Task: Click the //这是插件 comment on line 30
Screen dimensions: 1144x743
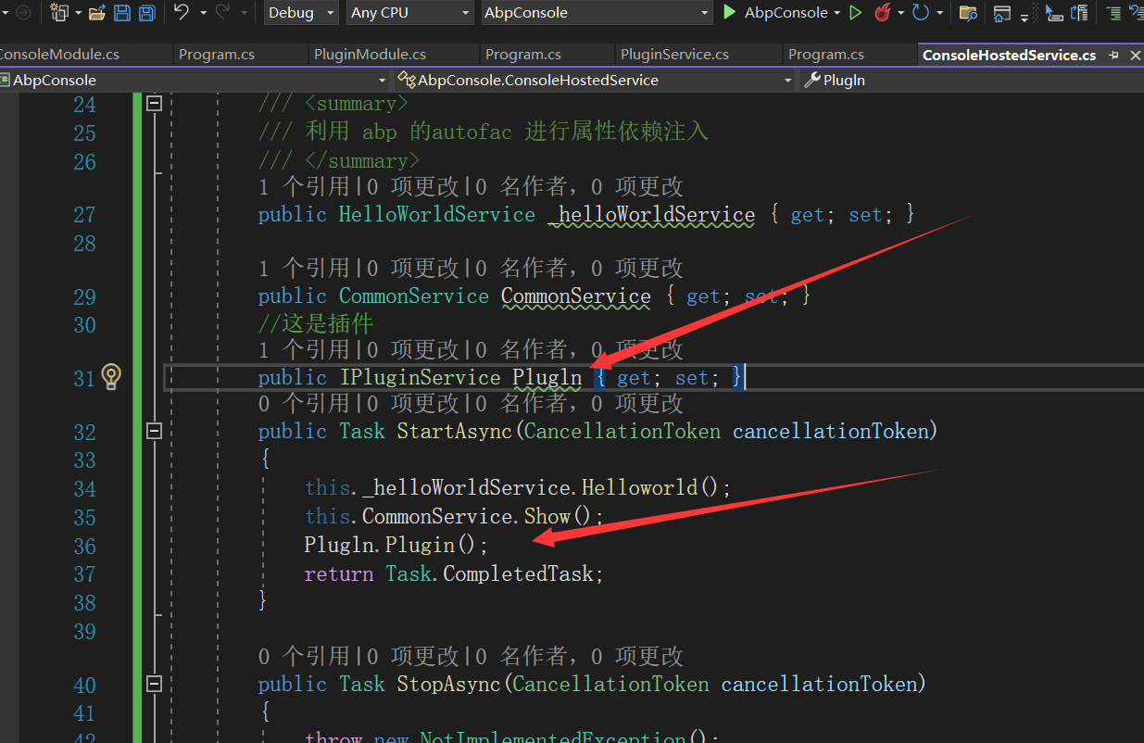Action: point(315,323)
